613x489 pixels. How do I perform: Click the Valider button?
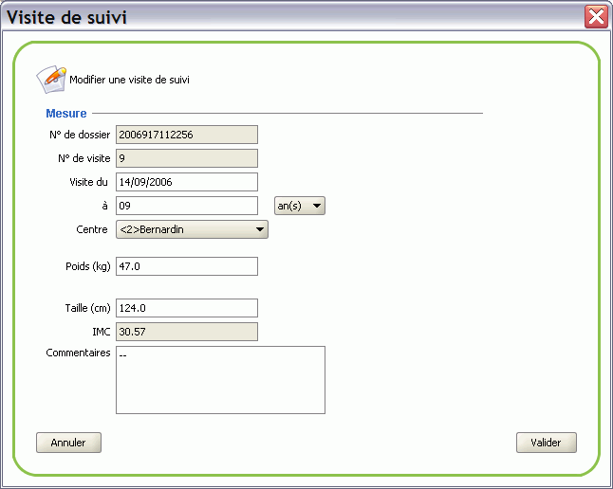click(x=547, y=443)
